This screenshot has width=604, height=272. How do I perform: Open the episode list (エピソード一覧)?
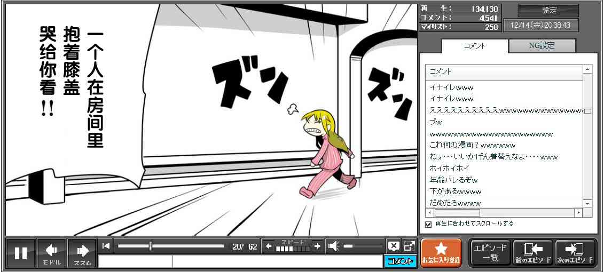pos(490,253)
